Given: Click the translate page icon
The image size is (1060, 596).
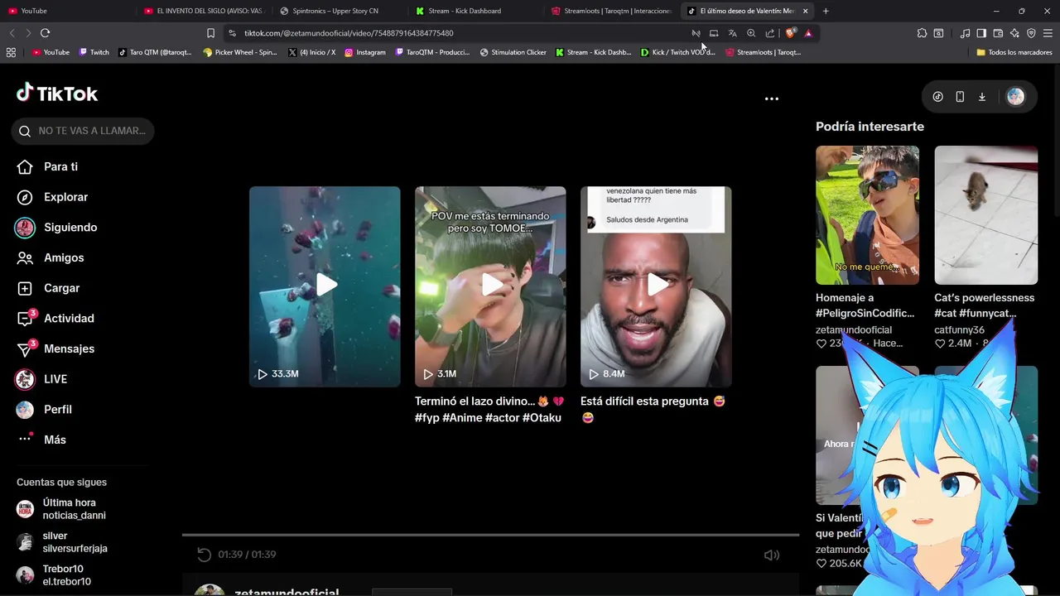Looking at the screenshot, I should pyautogui.click(x=732, y=33).
